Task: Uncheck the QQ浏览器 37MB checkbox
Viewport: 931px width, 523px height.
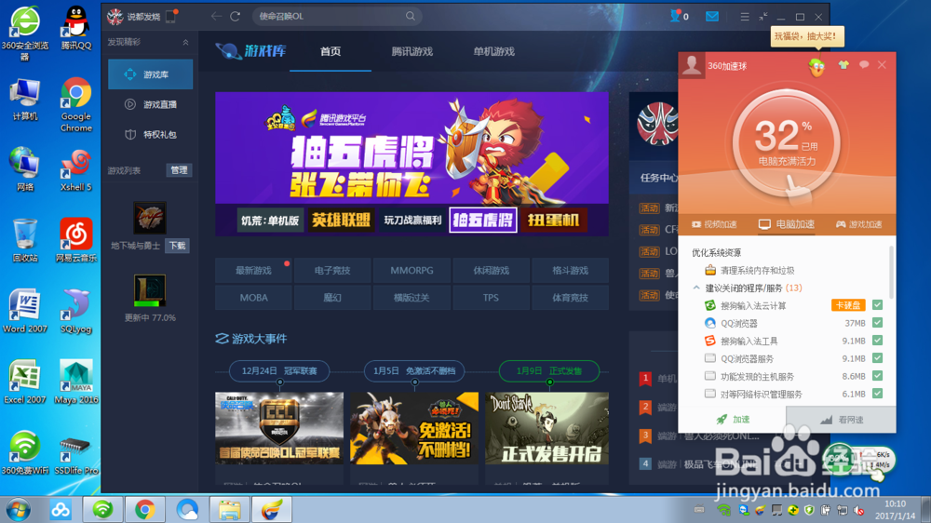Action: [878, 323]
